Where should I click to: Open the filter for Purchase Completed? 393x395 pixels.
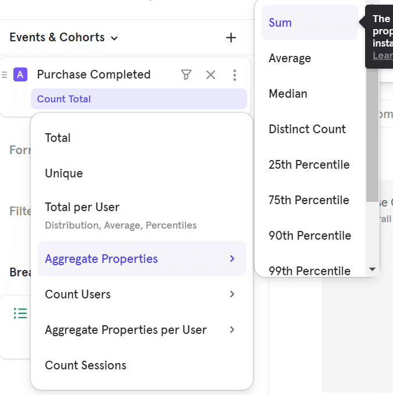click(186, 75)
